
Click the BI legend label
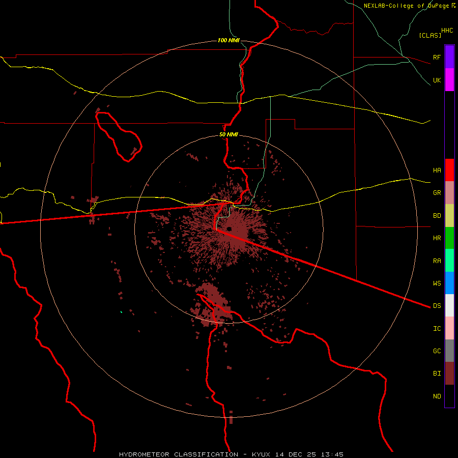[x=437, y=374]
